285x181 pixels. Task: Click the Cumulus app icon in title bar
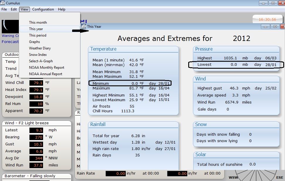3,3
